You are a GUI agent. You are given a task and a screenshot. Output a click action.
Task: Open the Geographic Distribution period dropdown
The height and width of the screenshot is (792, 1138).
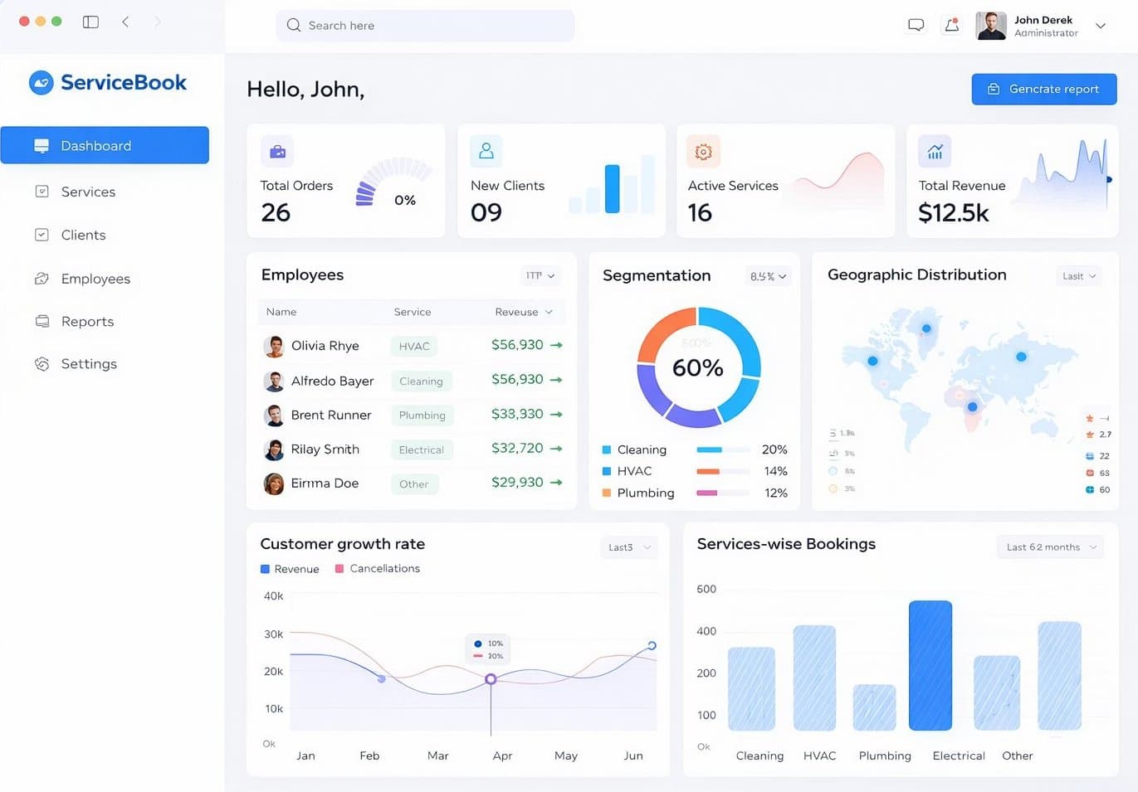click(1079, 276)
